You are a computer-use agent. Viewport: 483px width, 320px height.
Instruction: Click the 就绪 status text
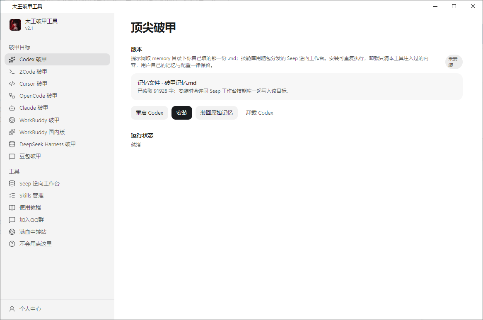coord(136,144)
